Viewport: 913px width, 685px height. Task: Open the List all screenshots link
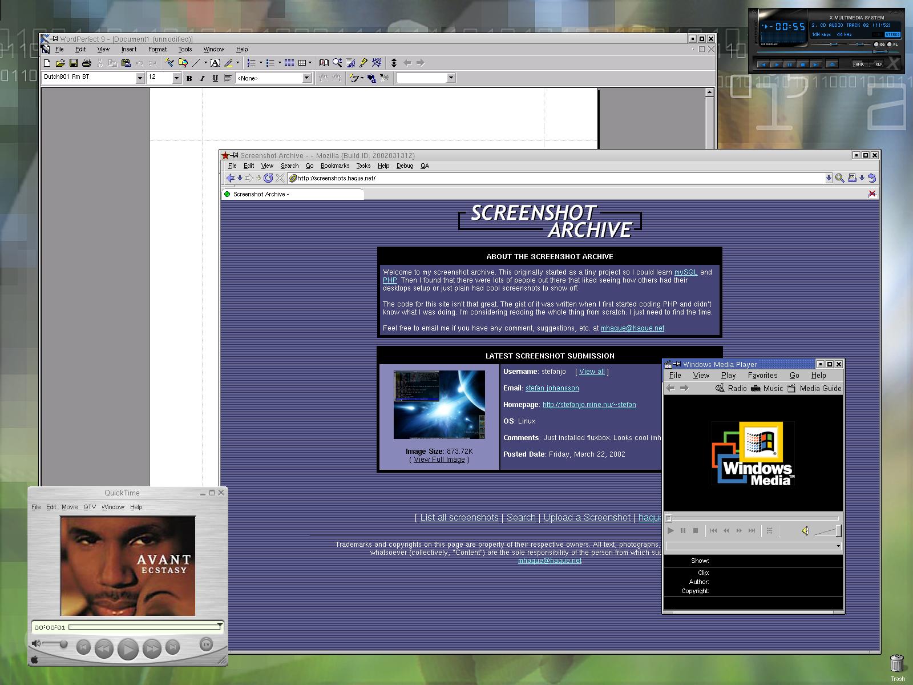[x=459, y=518]
